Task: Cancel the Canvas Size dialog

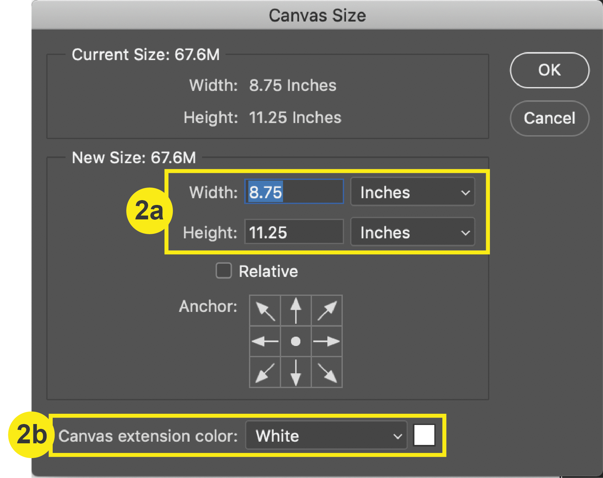Action: pos(550,118)
